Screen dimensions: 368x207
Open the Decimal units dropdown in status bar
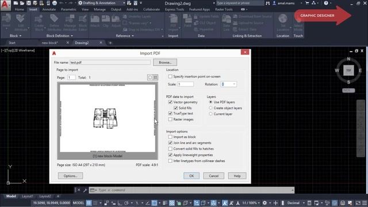click(x=304, y=203)
